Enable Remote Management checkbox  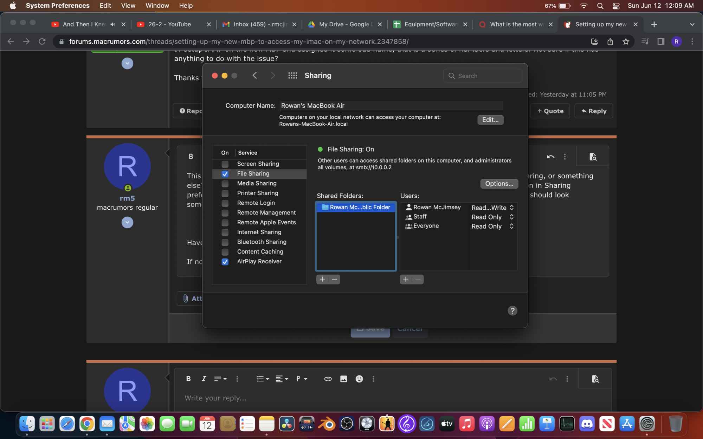pyautogui.click(x=225, y=213)
